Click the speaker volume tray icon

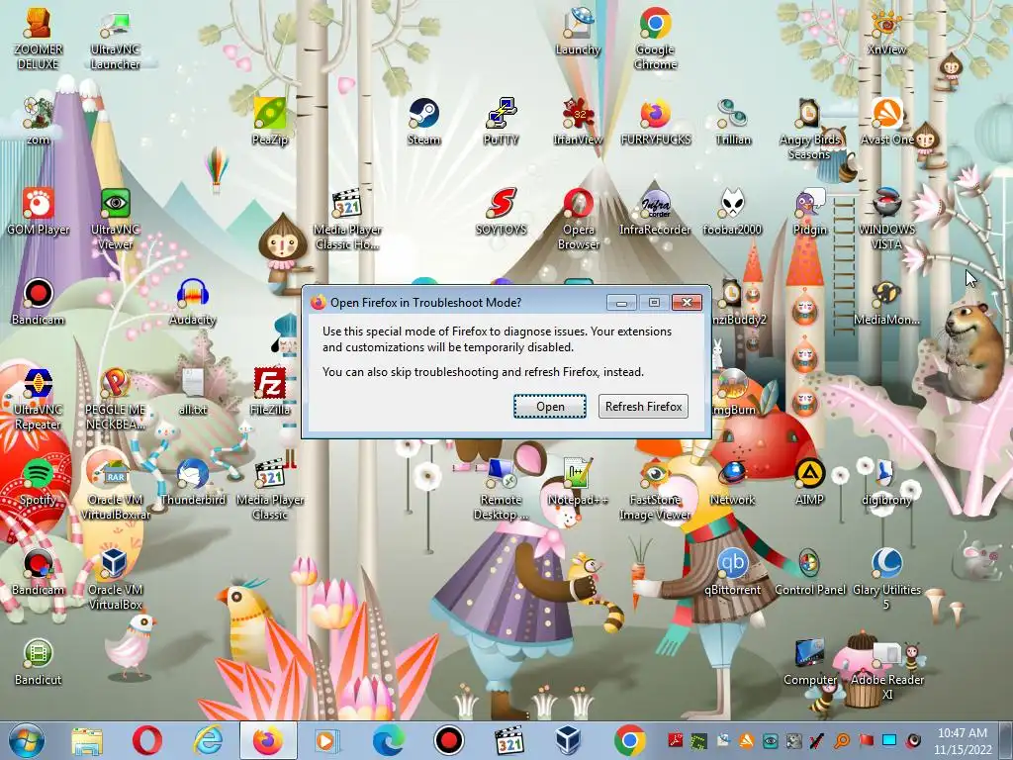point(913,740)
